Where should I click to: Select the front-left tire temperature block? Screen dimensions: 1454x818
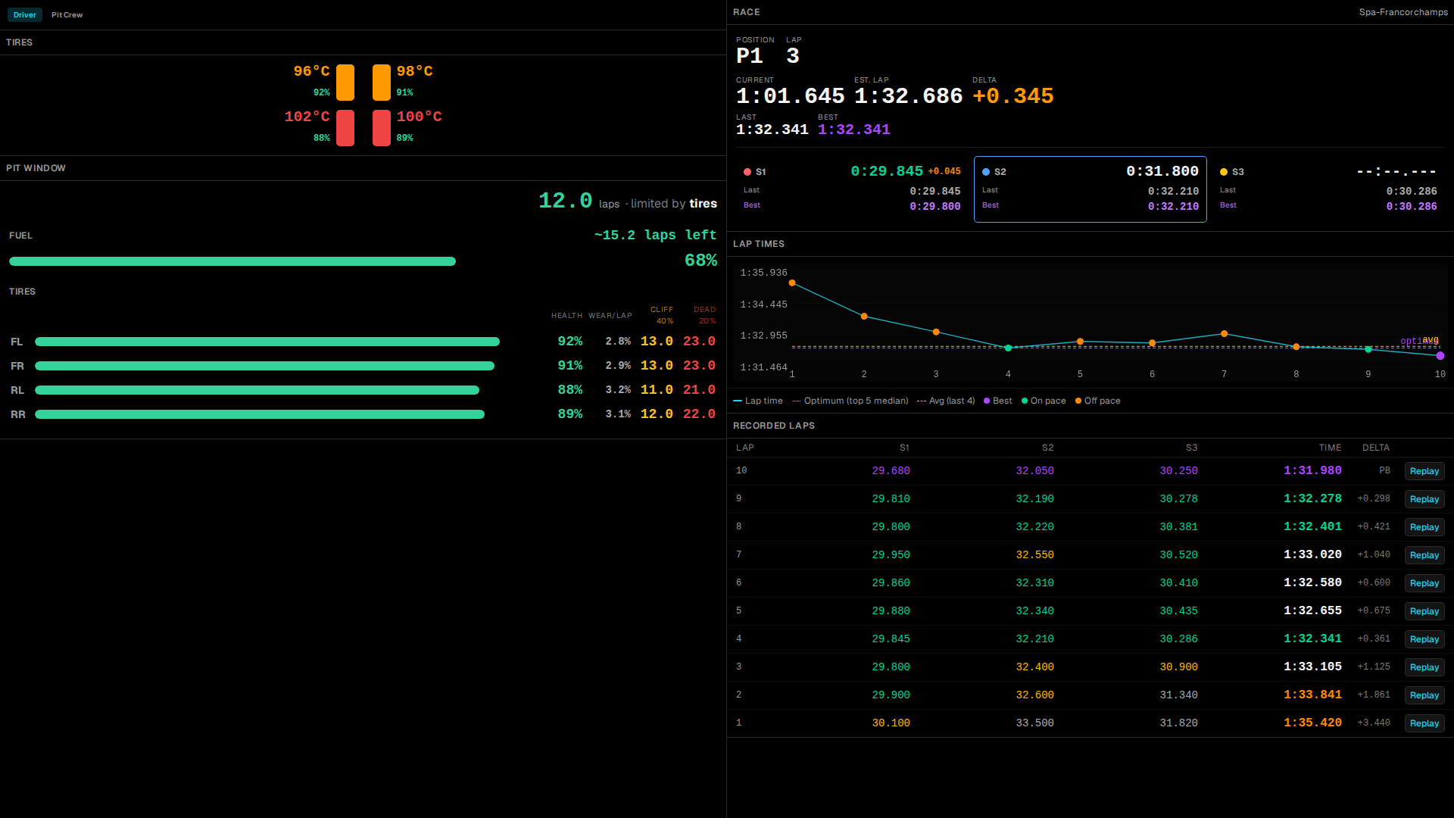click(345, 83)
